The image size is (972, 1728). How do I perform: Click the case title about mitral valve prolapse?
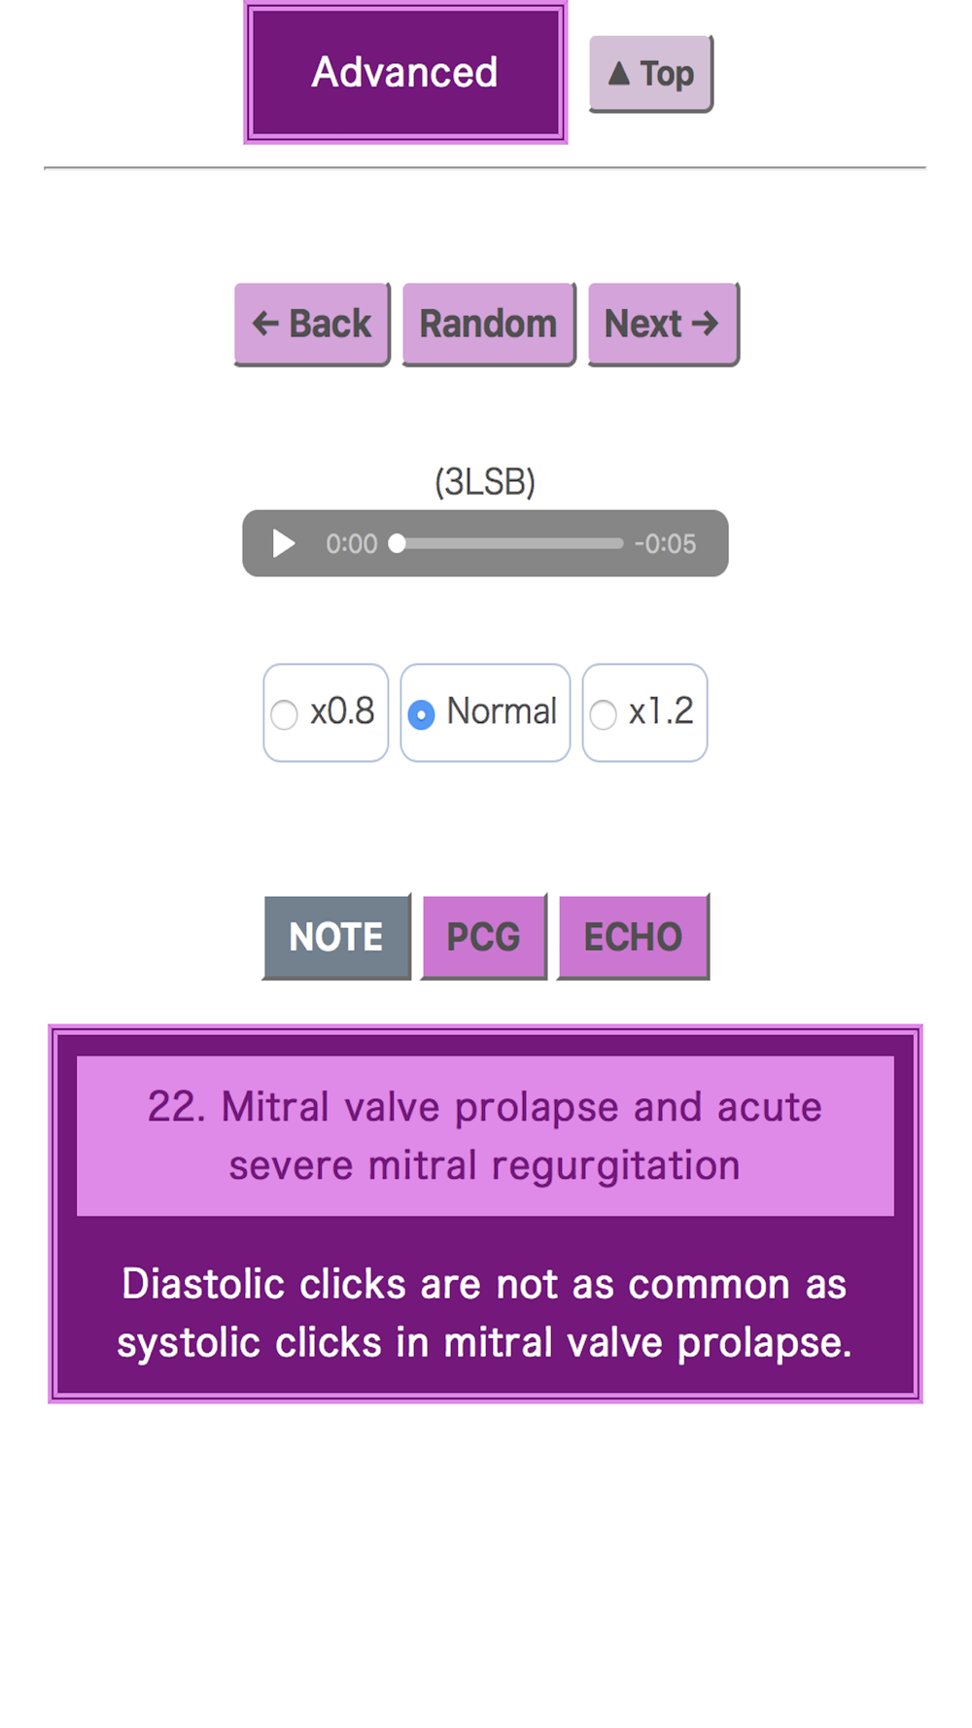coord(485,1135)
